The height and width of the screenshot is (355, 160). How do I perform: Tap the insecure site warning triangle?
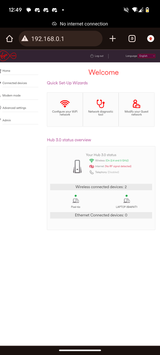[x=25, y=39]
